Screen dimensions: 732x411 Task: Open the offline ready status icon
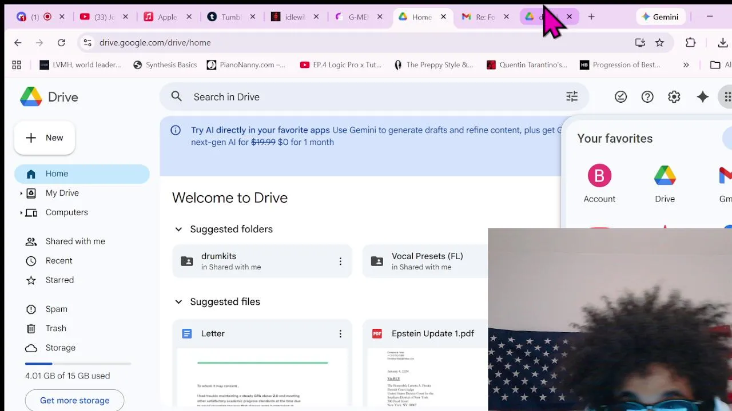pos(620,97)
